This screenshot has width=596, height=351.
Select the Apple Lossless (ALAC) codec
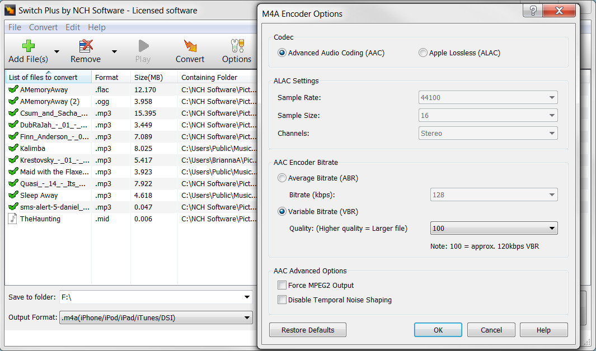click(x=423, y=53)
